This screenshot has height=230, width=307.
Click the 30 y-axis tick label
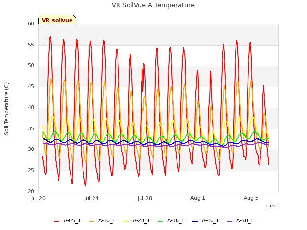31,149
